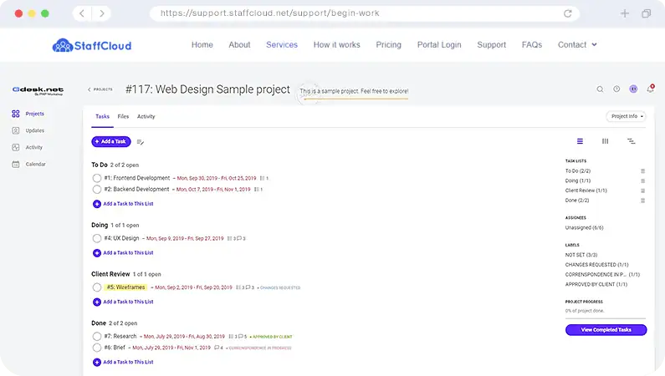Reload the page with the refresh icon
The height and width of the screenshot is (376, 665).
click(567, 13)
